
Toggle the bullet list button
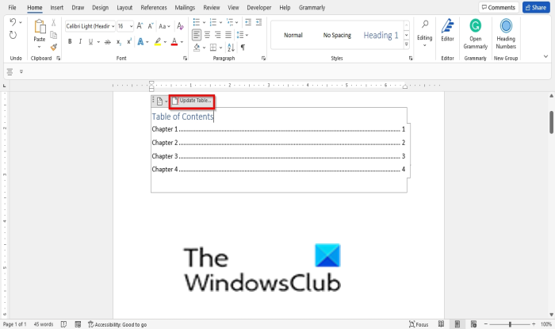point(196,22)
